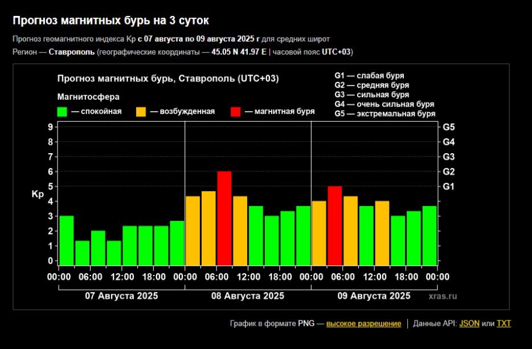This screenshot has height=349, width=532.
Task: Click the first green bar on 07 August
Action: pos(67,240)
